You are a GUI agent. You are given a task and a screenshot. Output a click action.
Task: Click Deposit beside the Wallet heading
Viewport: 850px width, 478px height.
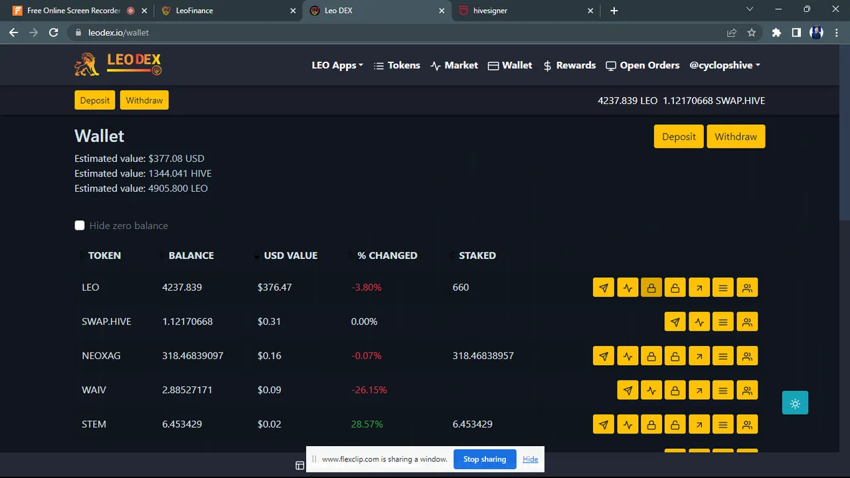tap(679, 136)
